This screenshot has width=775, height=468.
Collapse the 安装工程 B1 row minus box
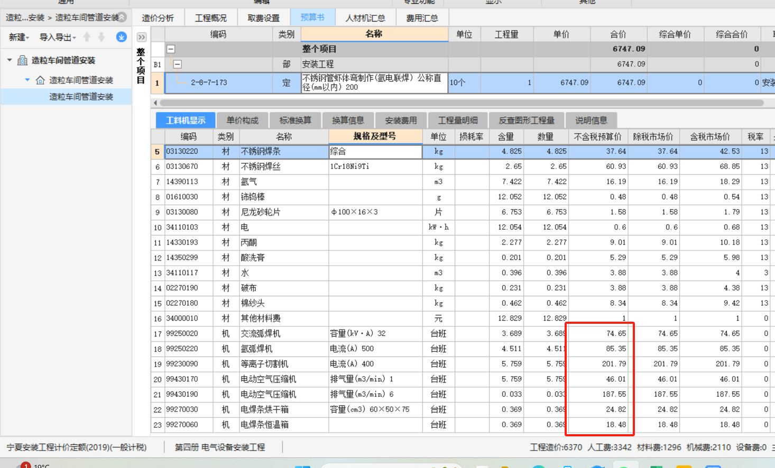178,64
